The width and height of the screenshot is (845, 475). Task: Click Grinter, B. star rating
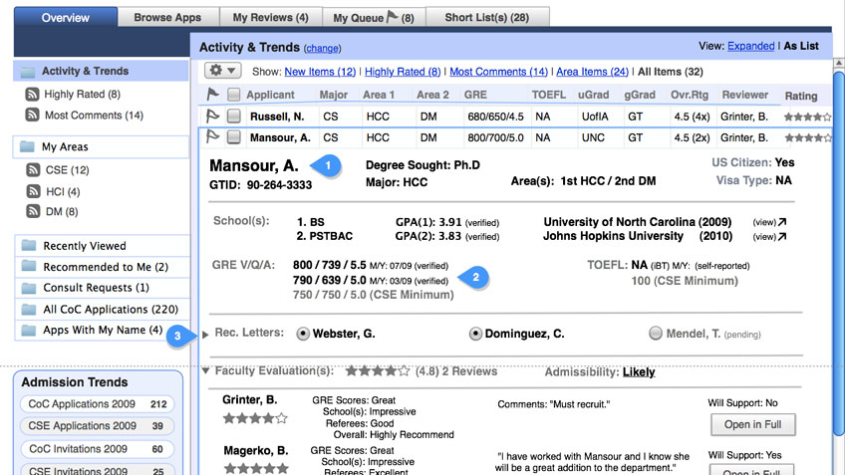coord(254,418)
